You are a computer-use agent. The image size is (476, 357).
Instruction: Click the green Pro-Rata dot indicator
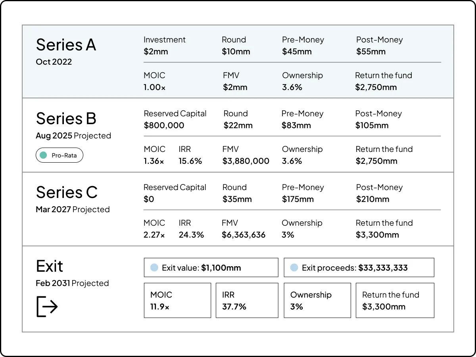pos(44,155)
